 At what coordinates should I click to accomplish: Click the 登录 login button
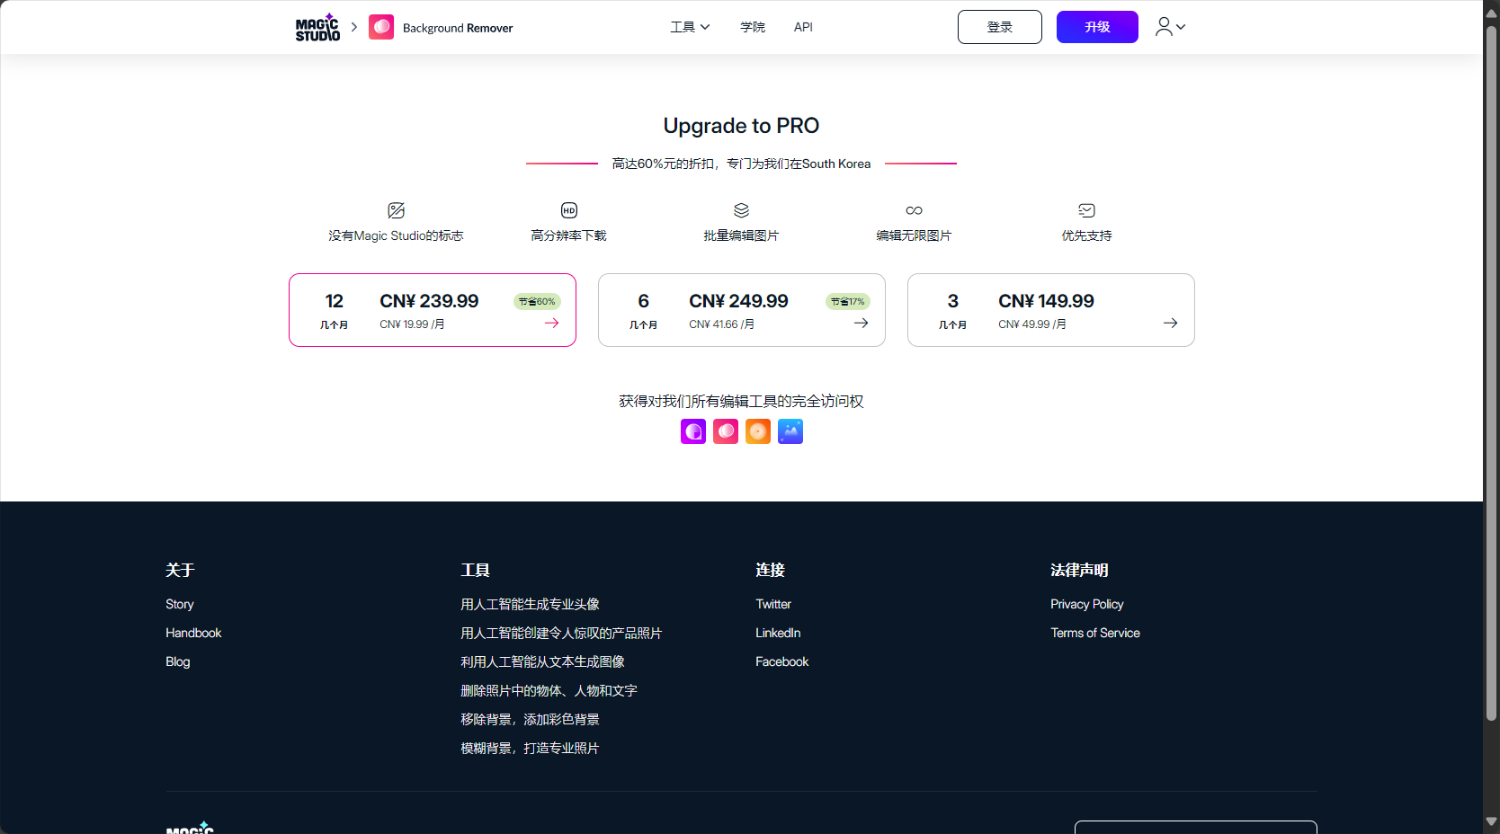[x=1000, y=27]
